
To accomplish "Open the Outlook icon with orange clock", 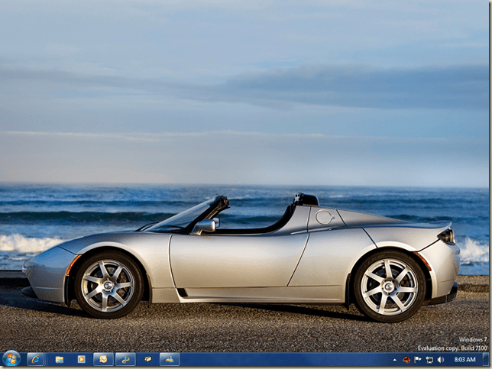I will click(103, 359).
